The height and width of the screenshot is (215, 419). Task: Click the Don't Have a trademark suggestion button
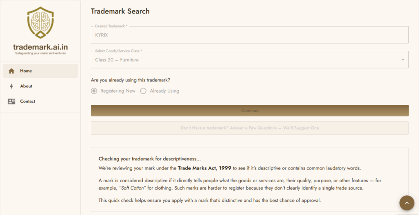[250, 128]
